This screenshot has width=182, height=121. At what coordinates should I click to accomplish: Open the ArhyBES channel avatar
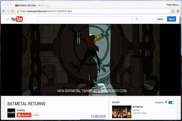11,113
